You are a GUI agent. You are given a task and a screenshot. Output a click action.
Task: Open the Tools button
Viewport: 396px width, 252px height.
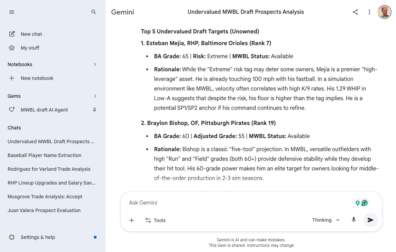[x=155, y=220]
